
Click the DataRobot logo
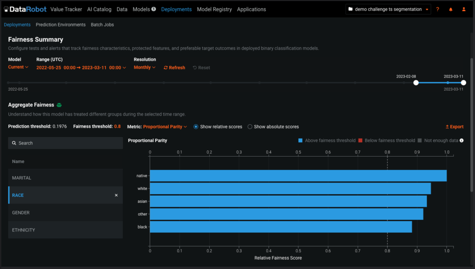(x=25, y=9)
